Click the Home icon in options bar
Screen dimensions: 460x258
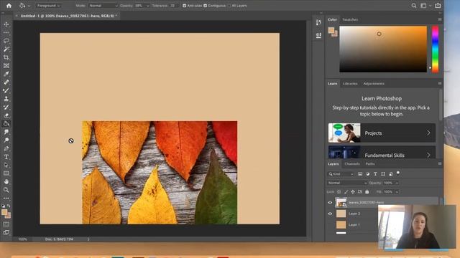(9, 6)
